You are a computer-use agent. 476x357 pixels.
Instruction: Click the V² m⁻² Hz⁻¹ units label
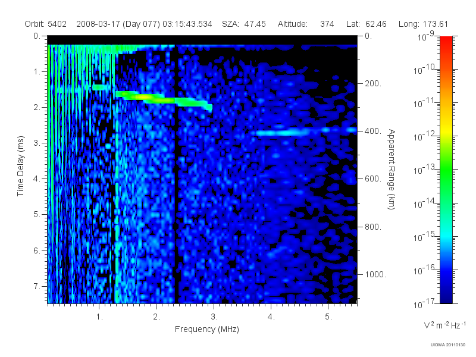pyautogui.click(x=444, y=325)
